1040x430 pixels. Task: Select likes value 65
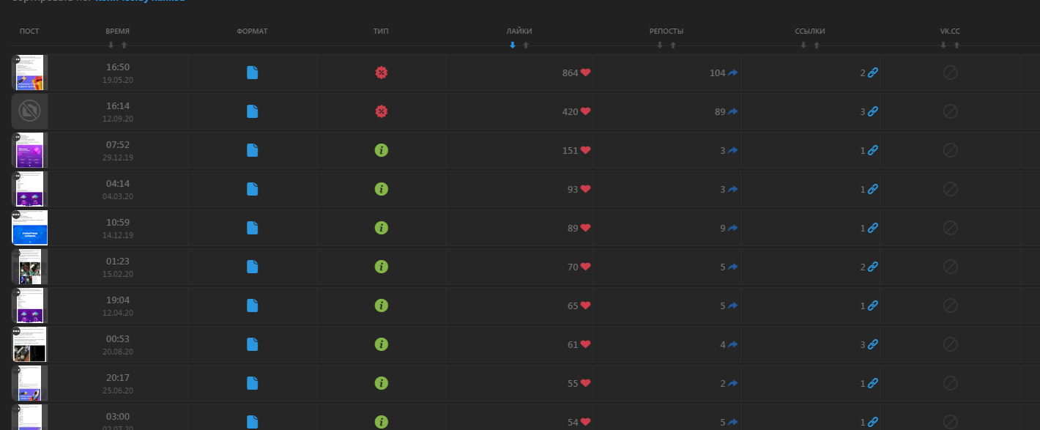tap(573, 305)
